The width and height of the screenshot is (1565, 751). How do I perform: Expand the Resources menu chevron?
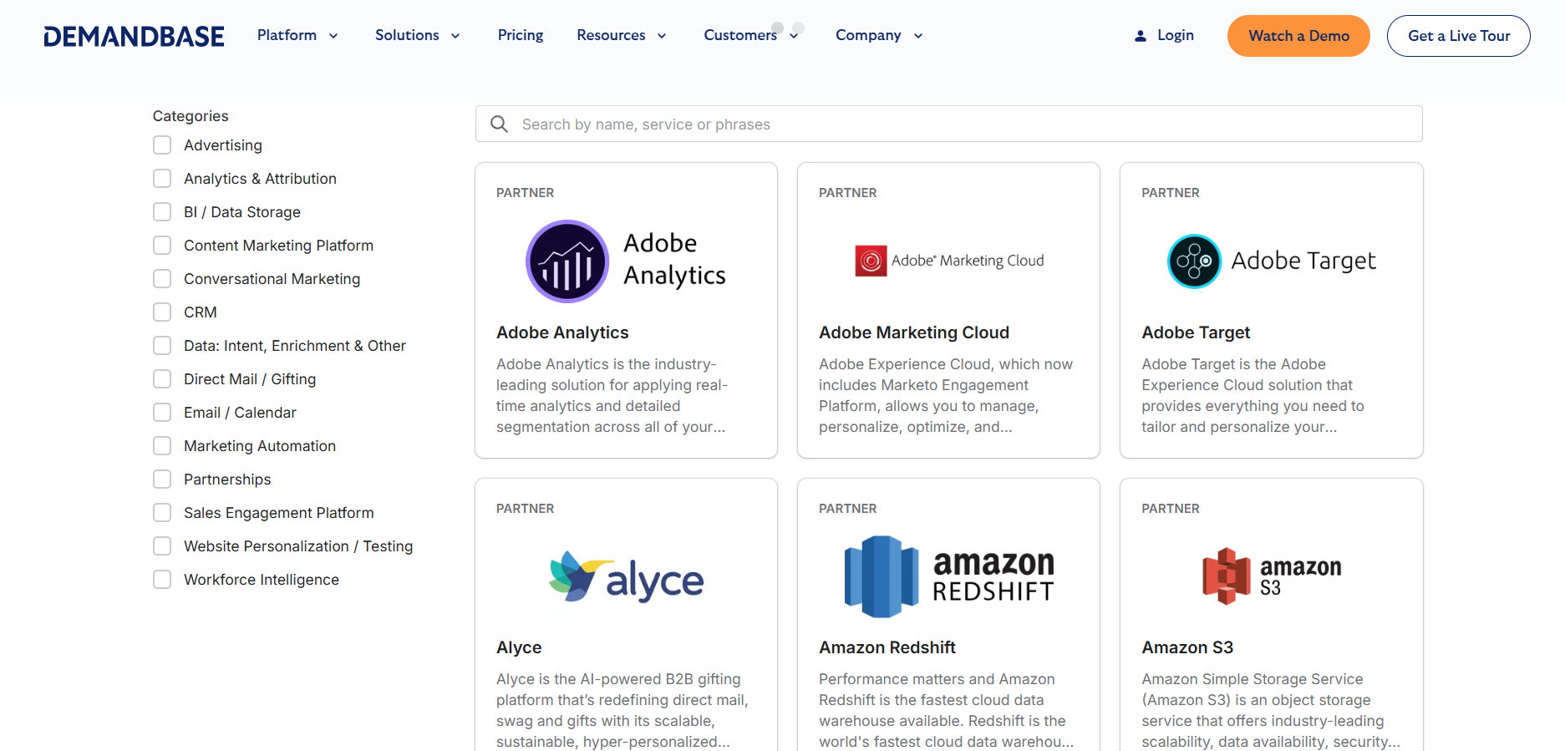tap(662, 36)
